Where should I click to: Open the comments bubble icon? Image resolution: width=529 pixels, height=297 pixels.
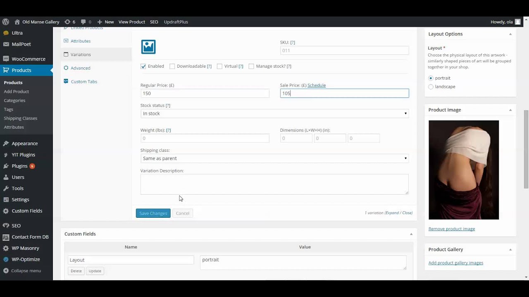(x=83, y=22)
